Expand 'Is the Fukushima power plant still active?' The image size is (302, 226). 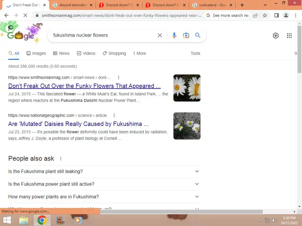(104, 184)
